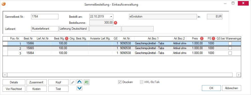
Task: Click Best.Mg. 100,00 in row 15865
Action: [59, 48]
